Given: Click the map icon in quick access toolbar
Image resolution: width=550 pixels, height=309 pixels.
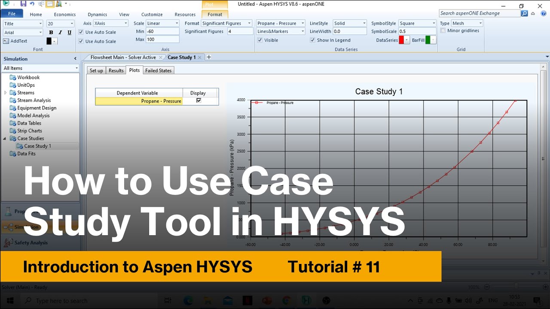Looking at the screenshot, I should point(58,4).
